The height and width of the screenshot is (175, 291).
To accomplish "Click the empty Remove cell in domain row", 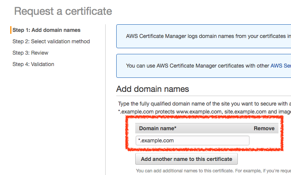I will click(x=264, y=140).
